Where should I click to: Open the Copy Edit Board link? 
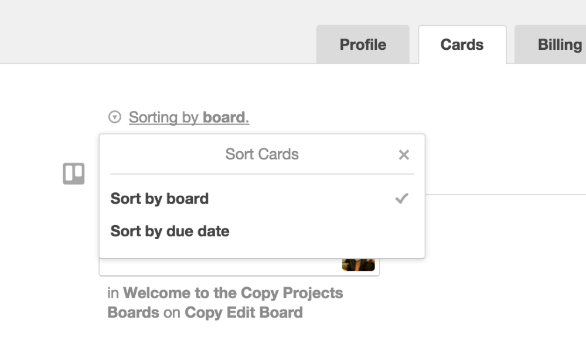[244, 312]
